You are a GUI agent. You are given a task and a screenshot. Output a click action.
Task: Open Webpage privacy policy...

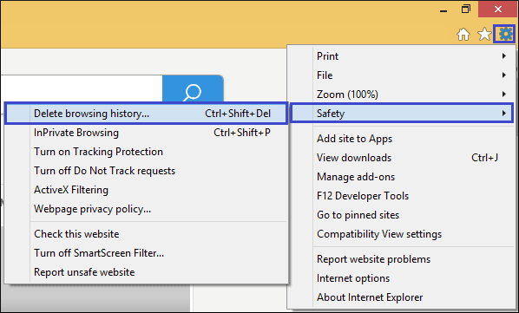[x=146, y=209]
